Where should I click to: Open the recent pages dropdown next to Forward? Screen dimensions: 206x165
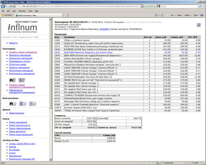[11, 6]
